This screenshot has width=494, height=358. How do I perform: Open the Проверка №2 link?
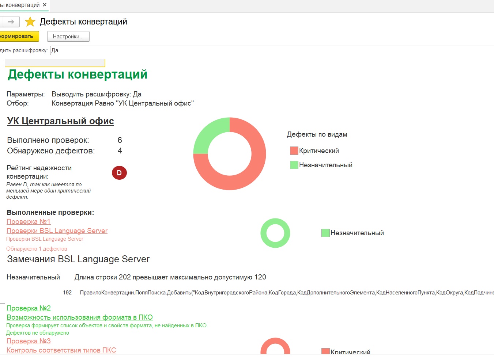coord(29,308)
